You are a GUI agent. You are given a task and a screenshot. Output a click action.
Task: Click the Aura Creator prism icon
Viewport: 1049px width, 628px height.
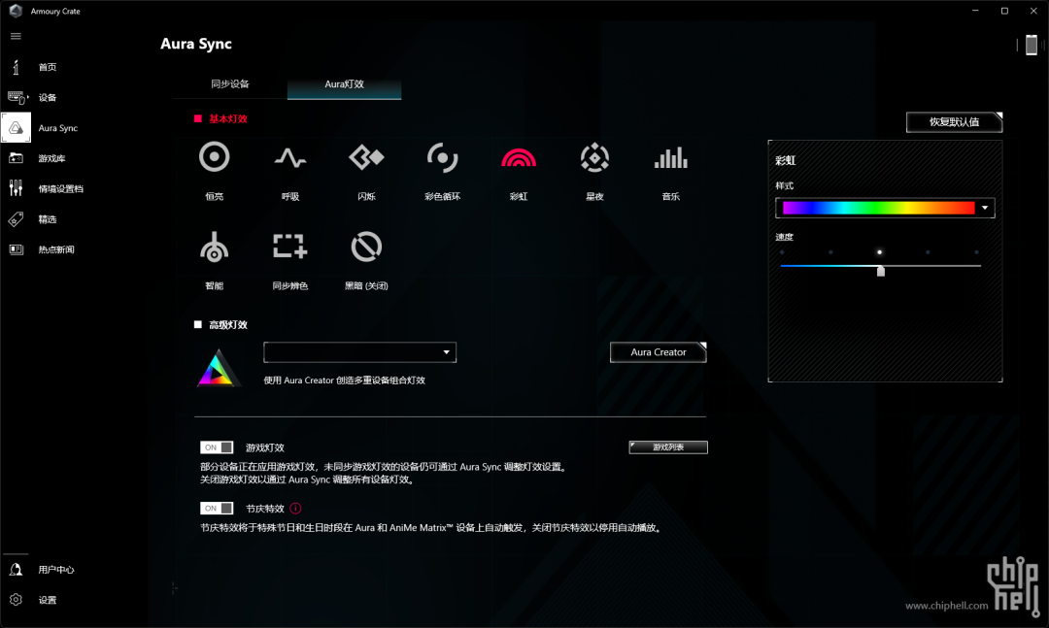pyautogui.click(x=219, y=368)
